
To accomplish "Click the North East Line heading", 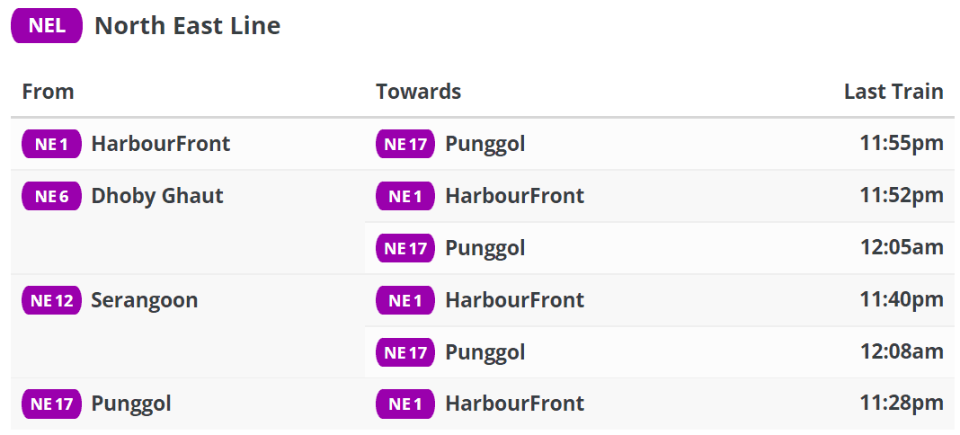I will pos(187,26).
